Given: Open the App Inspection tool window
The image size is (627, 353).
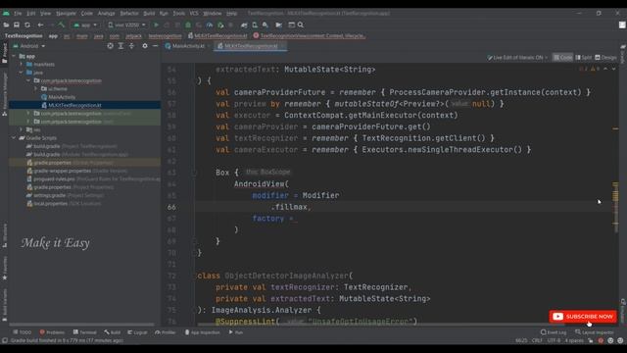Looking at the screenshot, I should 203,332.
